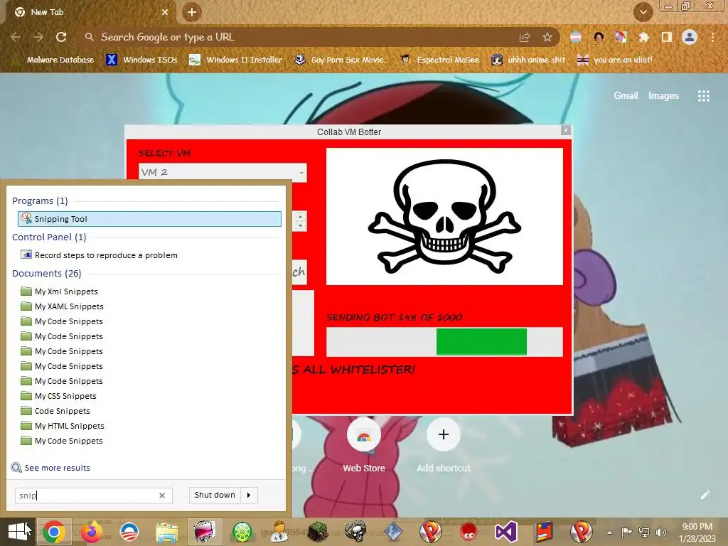728x546 pixels.
Task: Open a new tab with plus button
Action: pos(192,12)
